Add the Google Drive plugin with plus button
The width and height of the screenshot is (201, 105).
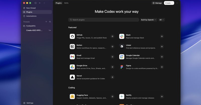pyautogui.click(x=112, y=67)
